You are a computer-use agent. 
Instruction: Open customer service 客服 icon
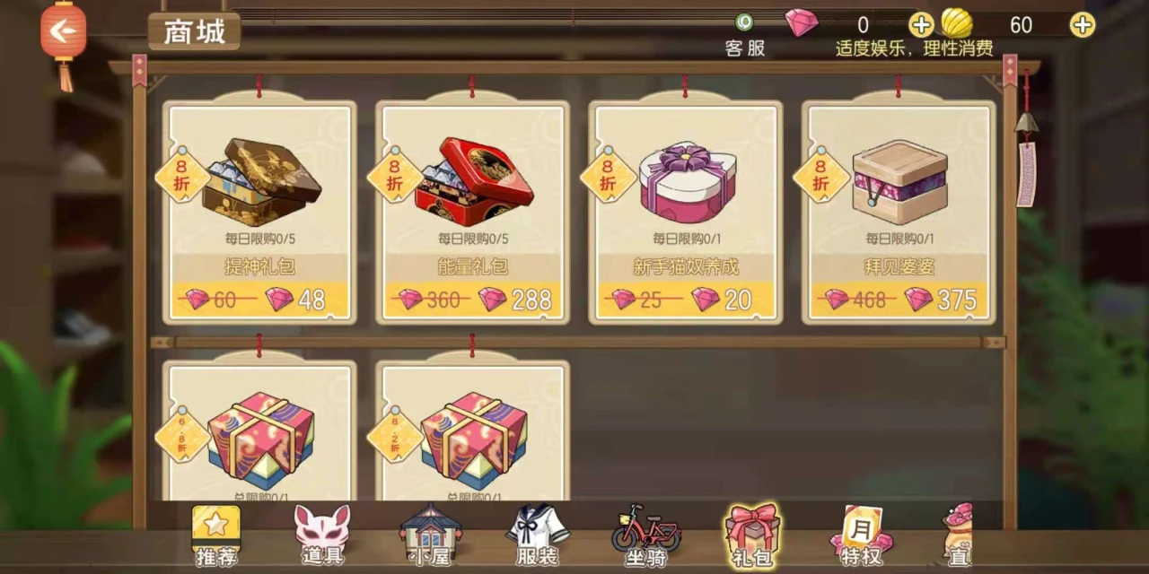745,36
